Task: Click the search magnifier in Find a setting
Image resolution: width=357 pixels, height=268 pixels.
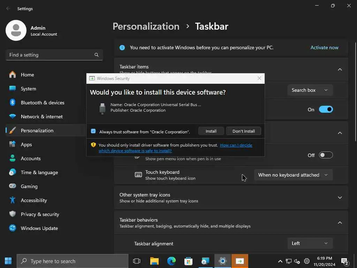Action: pyautogui.click(x=96, y=55)
